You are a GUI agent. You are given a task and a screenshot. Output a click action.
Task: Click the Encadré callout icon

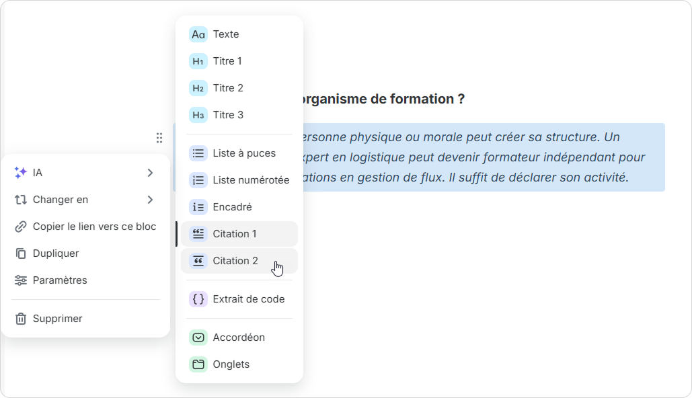(198, 207)
